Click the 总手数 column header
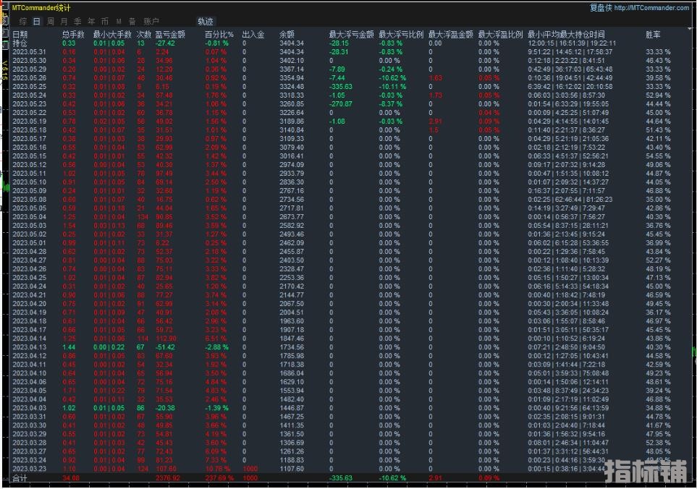The height and width of the screenshot is (489, 697). pos(73,34)
